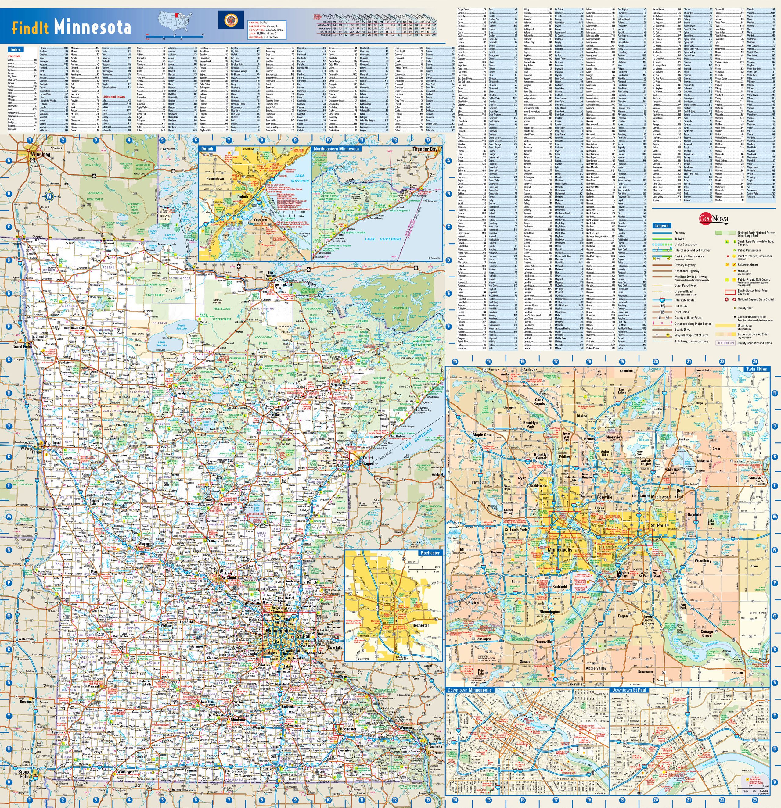Click the Interstate Route shield symbol in the legend
The height and width of the screenshot is (808, 781).
coord(663,300)
